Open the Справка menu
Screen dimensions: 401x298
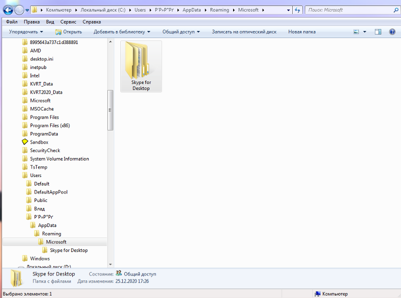click(x=92, y=21)
